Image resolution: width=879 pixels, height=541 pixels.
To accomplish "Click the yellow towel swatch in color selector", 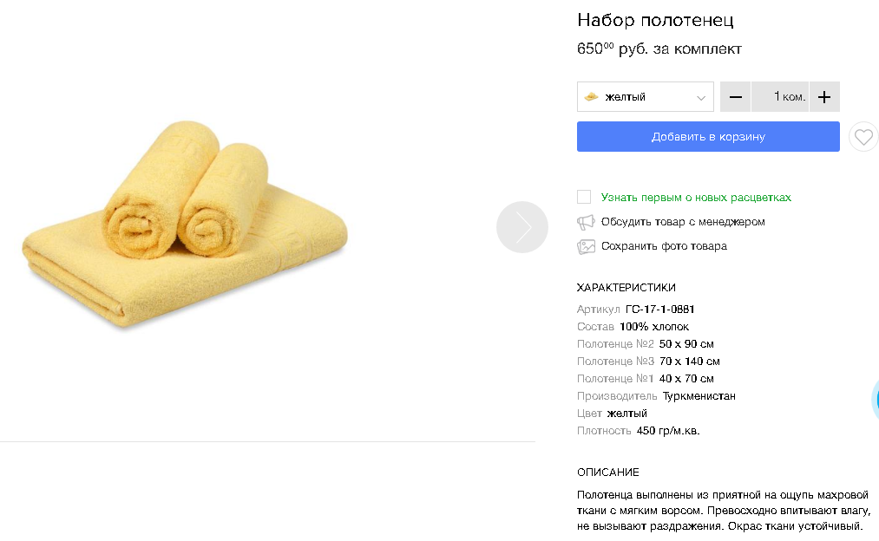I will (x=591, y=96).
